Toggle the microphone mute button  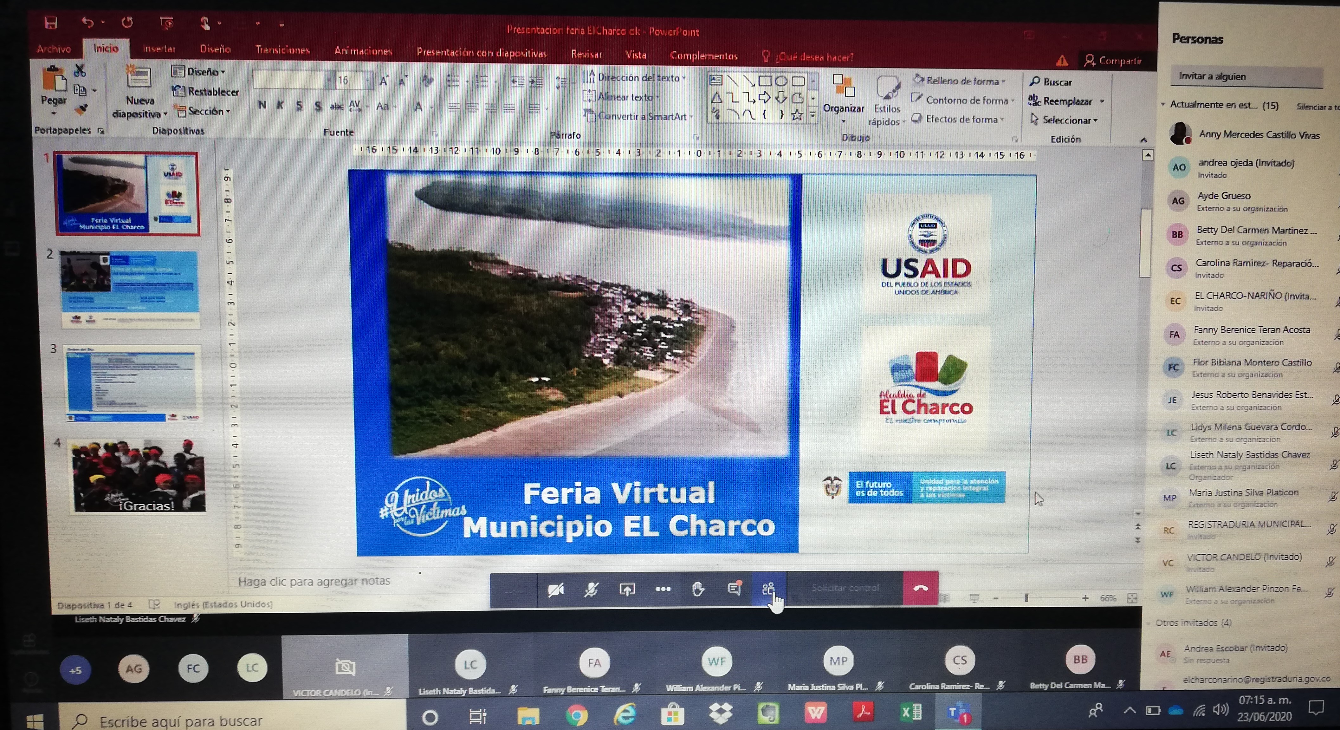pos(592,590)
